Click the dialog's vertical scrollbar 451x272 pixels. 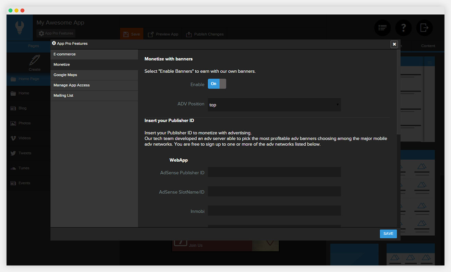pyautogui.click(x=398, y=92)
